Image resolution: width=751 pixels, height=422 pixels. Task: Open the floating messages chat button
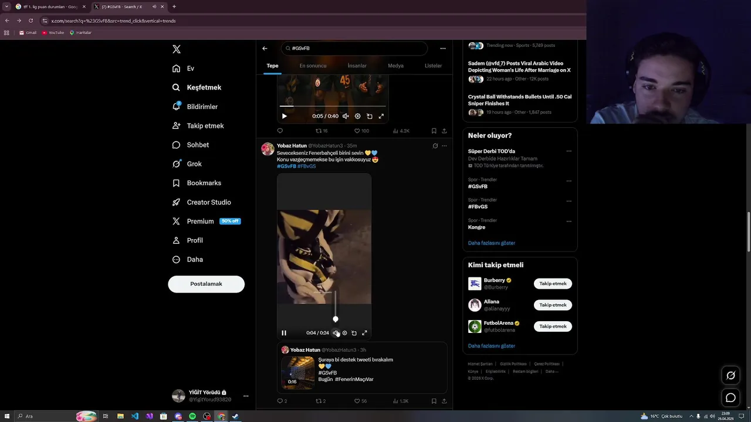(x=730, y=398)
